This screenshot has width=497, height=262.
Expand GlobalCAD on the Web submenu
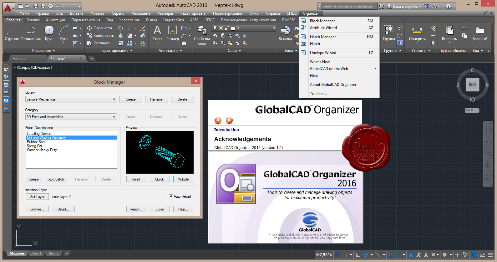339,69
